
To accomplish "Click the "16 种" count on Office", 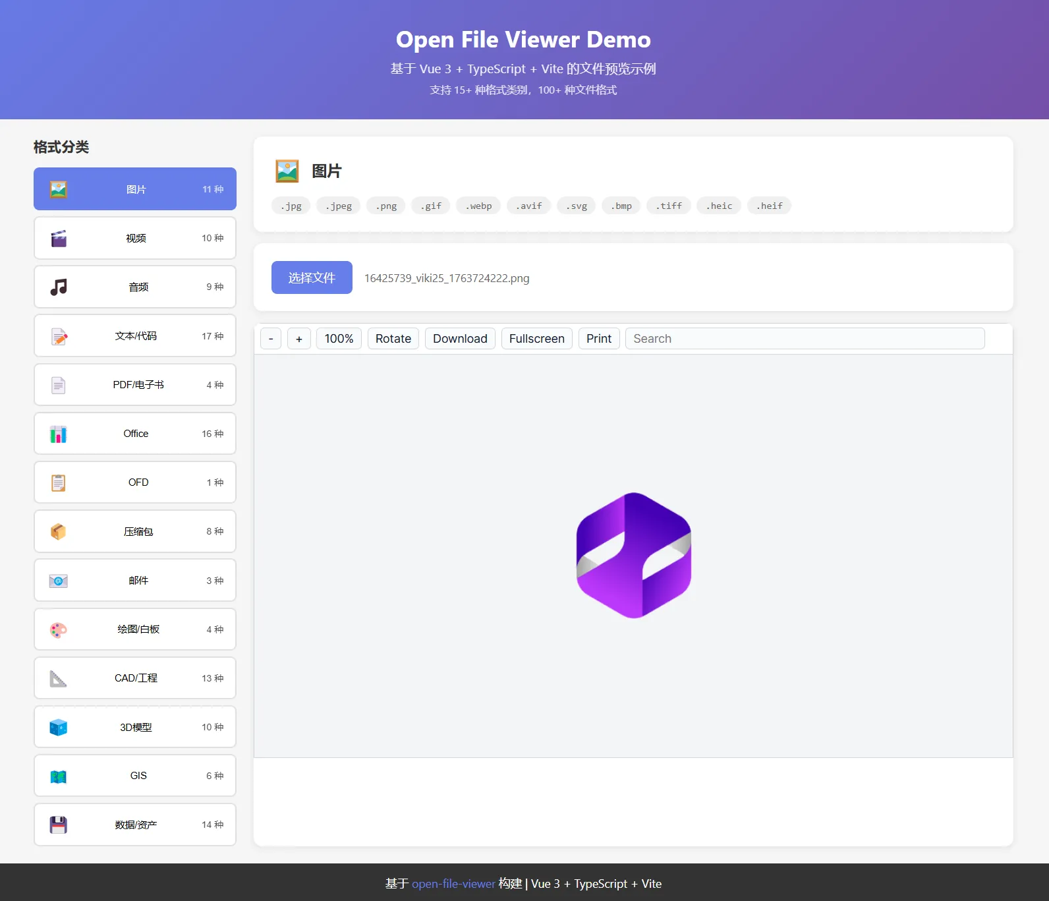I will pyautogui.click(x=213, y=434).
